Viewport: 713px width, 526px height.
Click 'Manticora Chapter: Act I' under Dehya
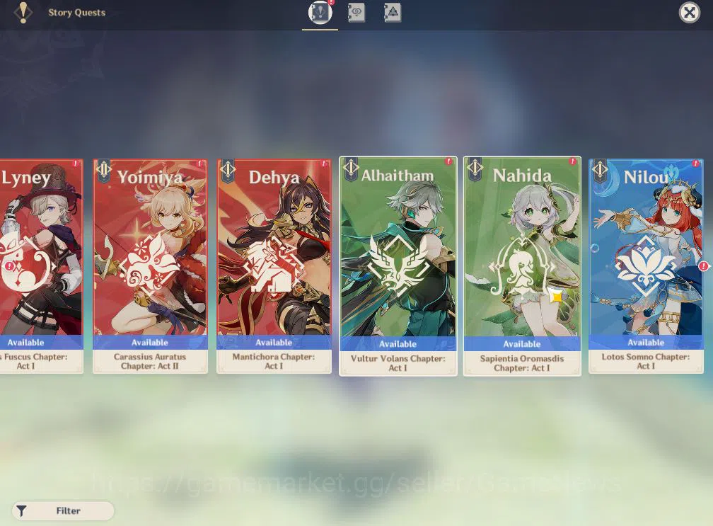tap(274, 361)
